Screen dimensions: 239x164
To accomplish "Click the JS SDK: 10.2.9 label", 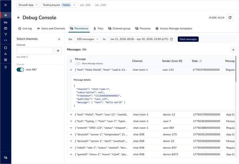I will click(x=216, y=18).
